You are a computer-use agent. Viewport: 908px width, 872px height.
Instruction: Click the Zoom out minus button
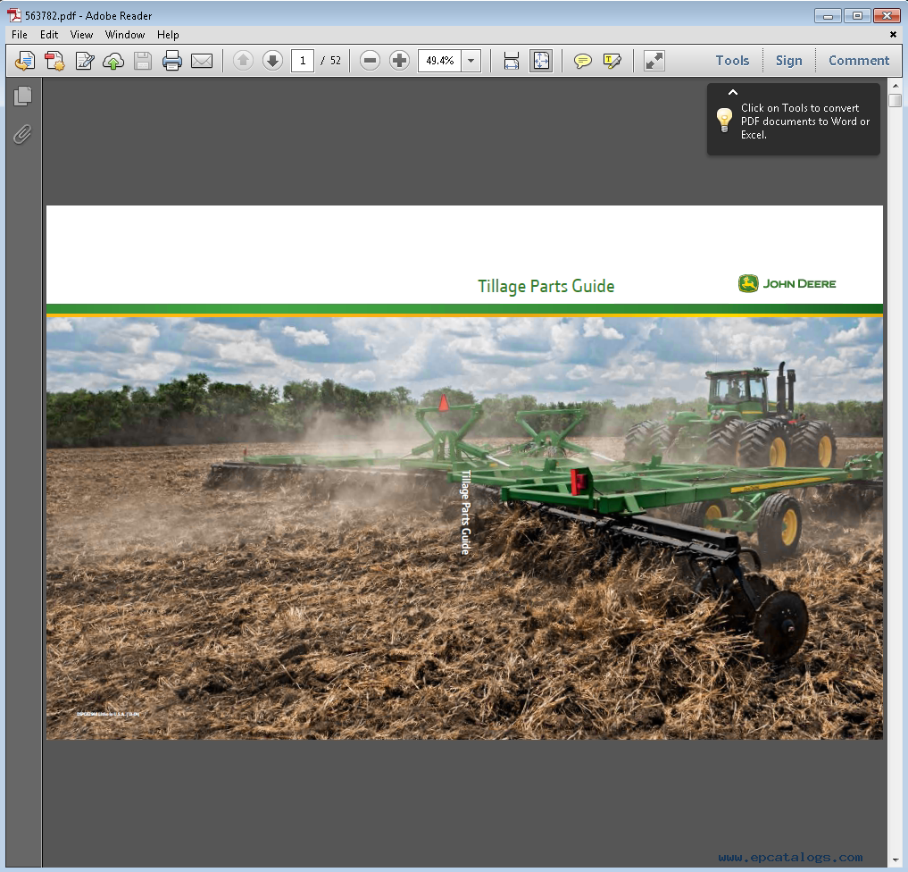[x=370, y=61]
